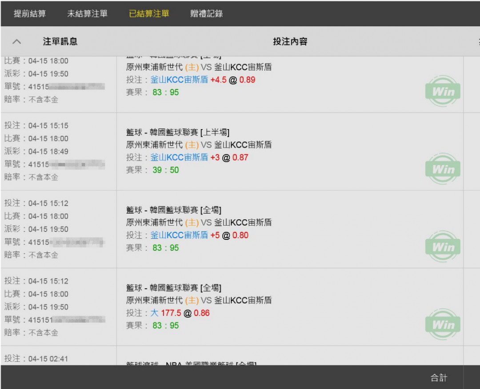This screenshot has width=480, height=389.
Task: Click the Win stamp for the +3 bet
Action: pos(443,169)
